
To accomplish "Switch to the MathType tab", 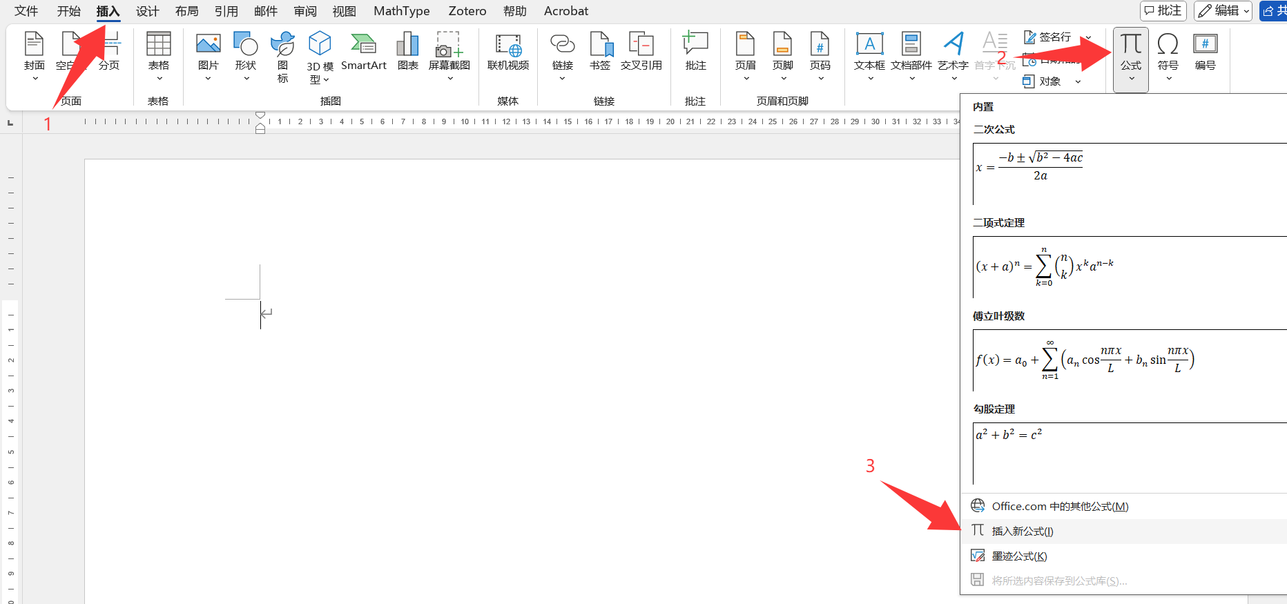I will 401,11.
